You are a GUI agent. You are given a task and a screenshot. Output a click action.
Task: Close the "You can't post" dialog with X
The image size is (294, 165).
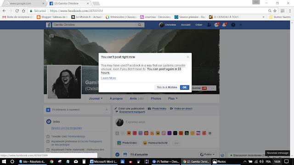188,57
